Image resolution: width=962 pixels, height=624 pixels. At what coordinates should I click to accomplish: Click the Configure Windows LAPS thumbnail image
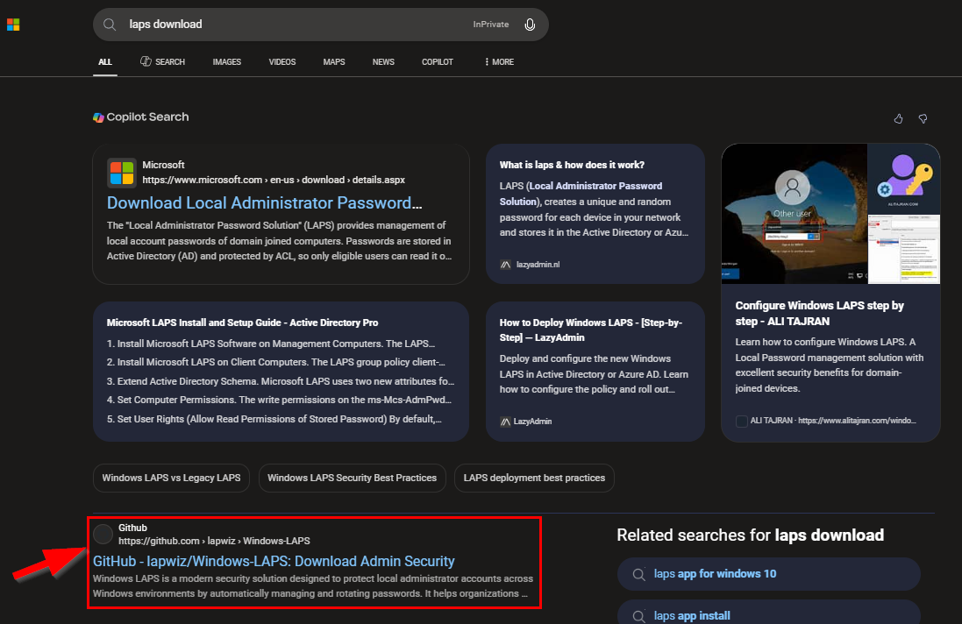[x=830, y=214]
